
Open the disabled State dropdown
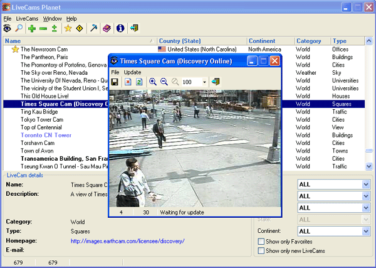(334, 220)
